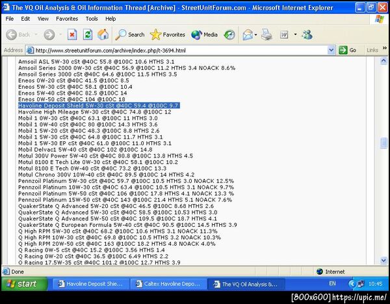The width and height of the screenshot is (390, 304).
Task: Click the network tray icon
Action: point(361,284)
